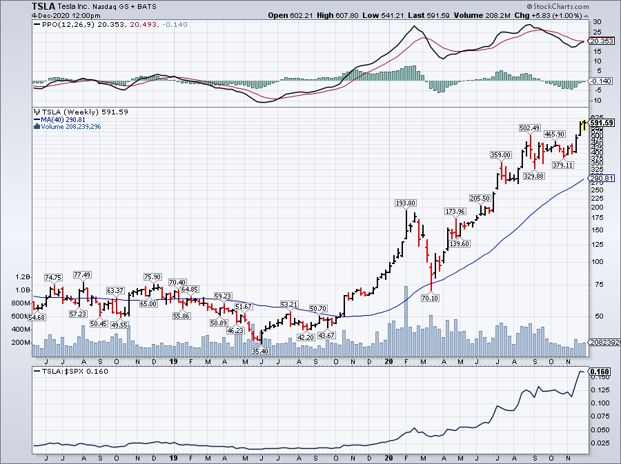Click the 59.23 price peak label
The image size is (621, 464).
223,296
